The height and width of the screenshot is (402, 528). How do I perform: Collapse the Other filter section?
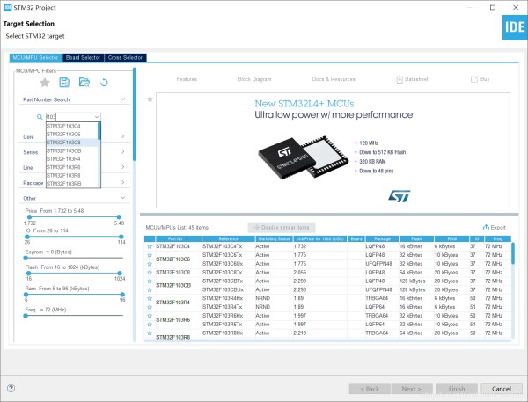click(122, 198)
